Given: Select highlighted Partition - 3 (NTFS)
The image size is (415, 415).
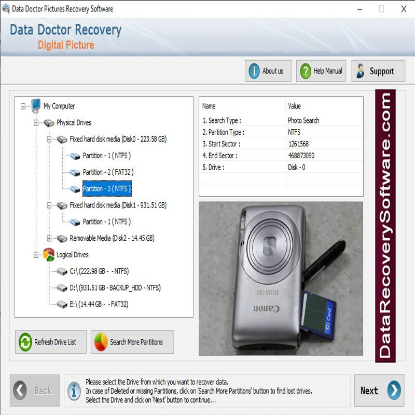Looking at the screenshot, I should pyautogui.click(x=107, y=189).
